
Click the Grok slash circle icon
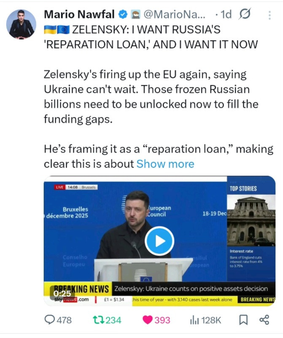[x=245, y=14]
